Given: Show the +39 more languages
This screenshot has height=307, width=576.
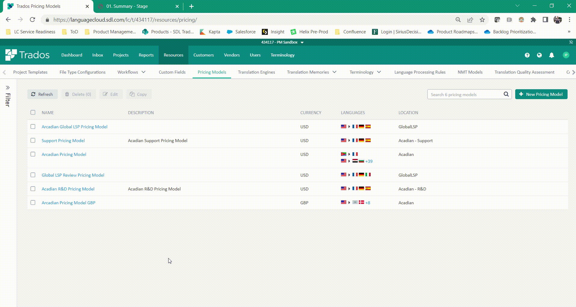Looking at the screenshot, I should [x=369, y=161].
